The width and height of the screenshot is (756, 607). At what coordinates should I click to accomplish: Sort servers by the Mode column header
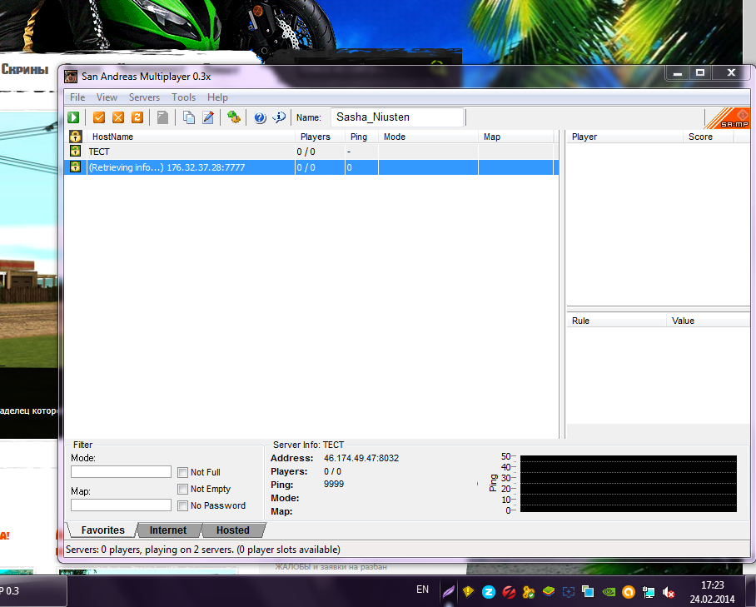pos(429,137)
